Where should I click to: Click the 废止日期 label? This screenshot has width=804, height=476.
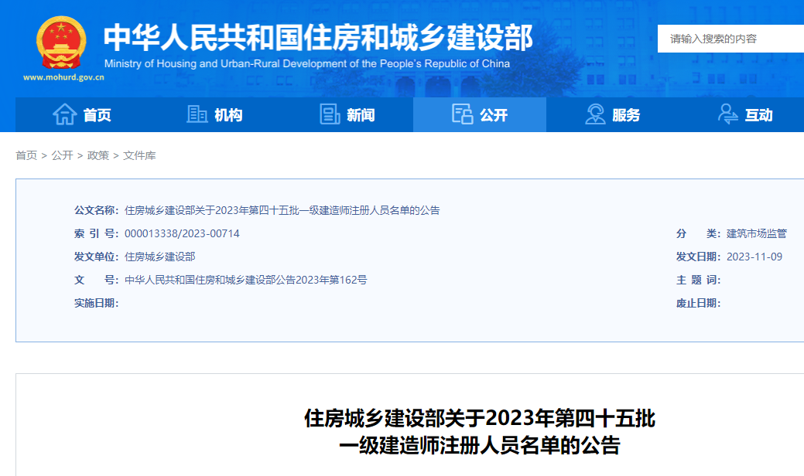pos(698,304)
